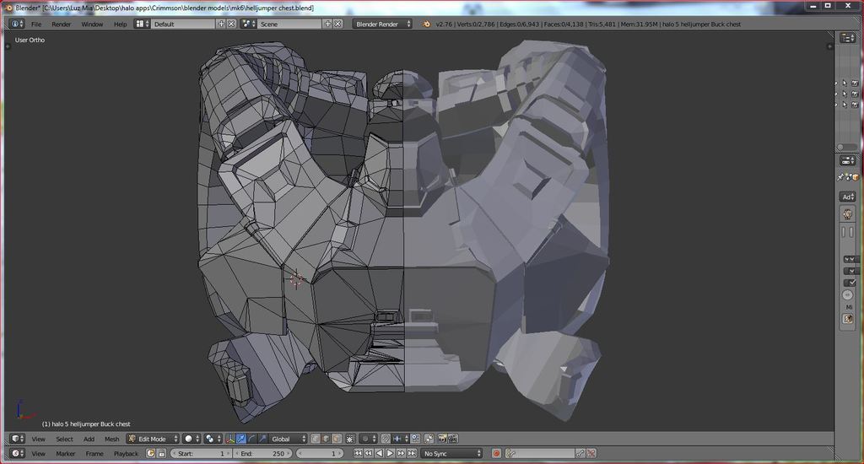Open the 3D View's View menu

coord(38,440)
